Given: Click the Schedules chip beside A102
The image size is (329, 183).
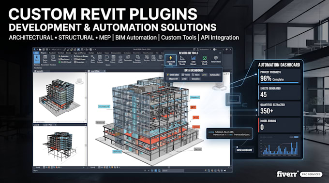Looking at the screenshot, I should click(195, 79).
